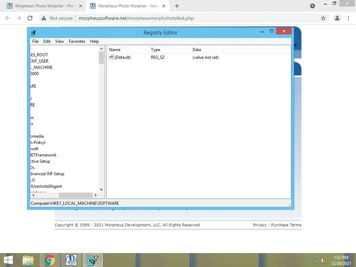This screenshot has height=267, width=356.
Task: Select the omedia key in tree
Action: [x=37, y=136]
